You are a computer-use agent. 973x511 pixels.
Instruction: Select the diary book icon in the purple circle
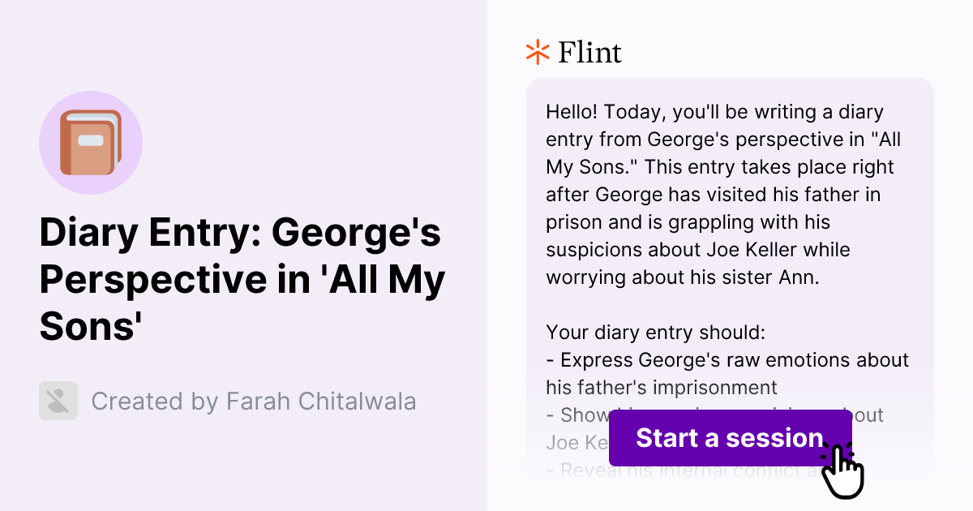tap(91, 142)
